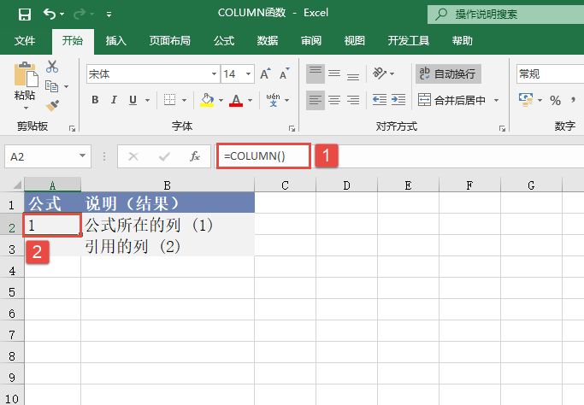The height and width of the screenshot is (405, 584).
Task: Apply the yellow fill color swatch
Action: (206, 100)
